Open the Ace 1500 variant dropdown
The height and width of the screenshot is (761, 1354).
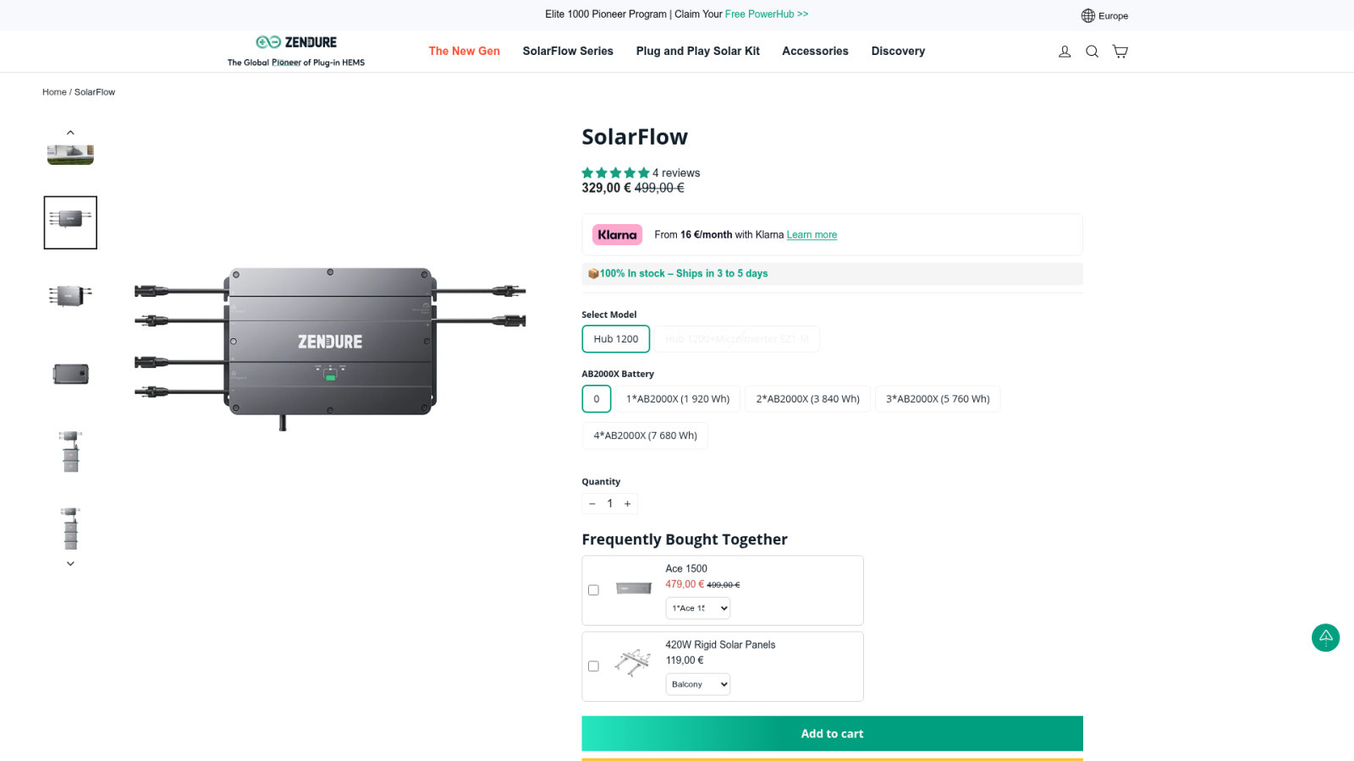coord(698,608)
